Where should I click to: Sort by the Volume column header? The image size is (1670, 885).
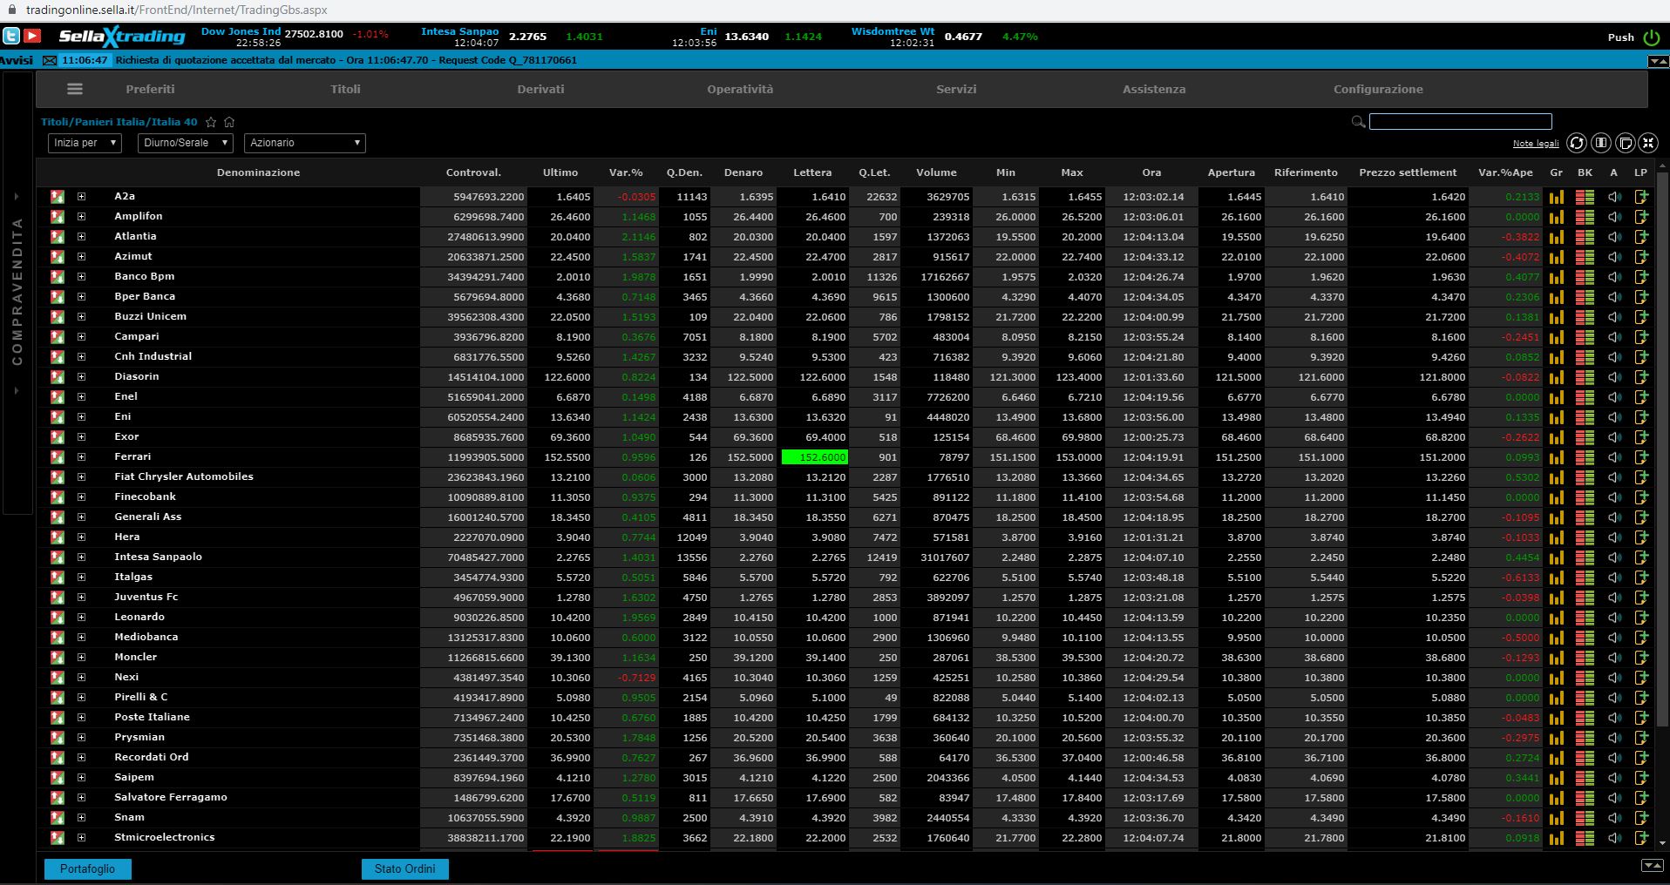[936, 172]
